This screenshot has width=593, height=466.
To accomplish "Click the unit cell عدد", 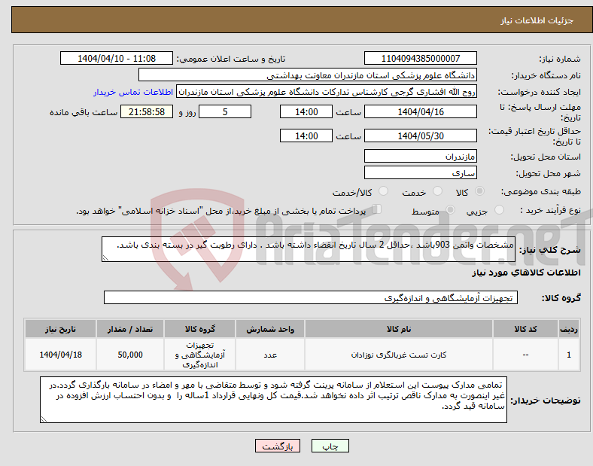I will (270, 355).
